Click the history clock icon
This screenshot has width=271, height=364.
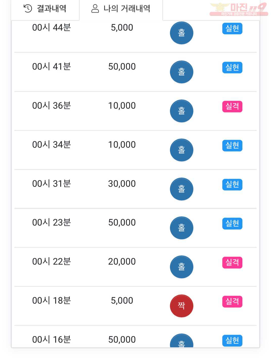point(28,9)
